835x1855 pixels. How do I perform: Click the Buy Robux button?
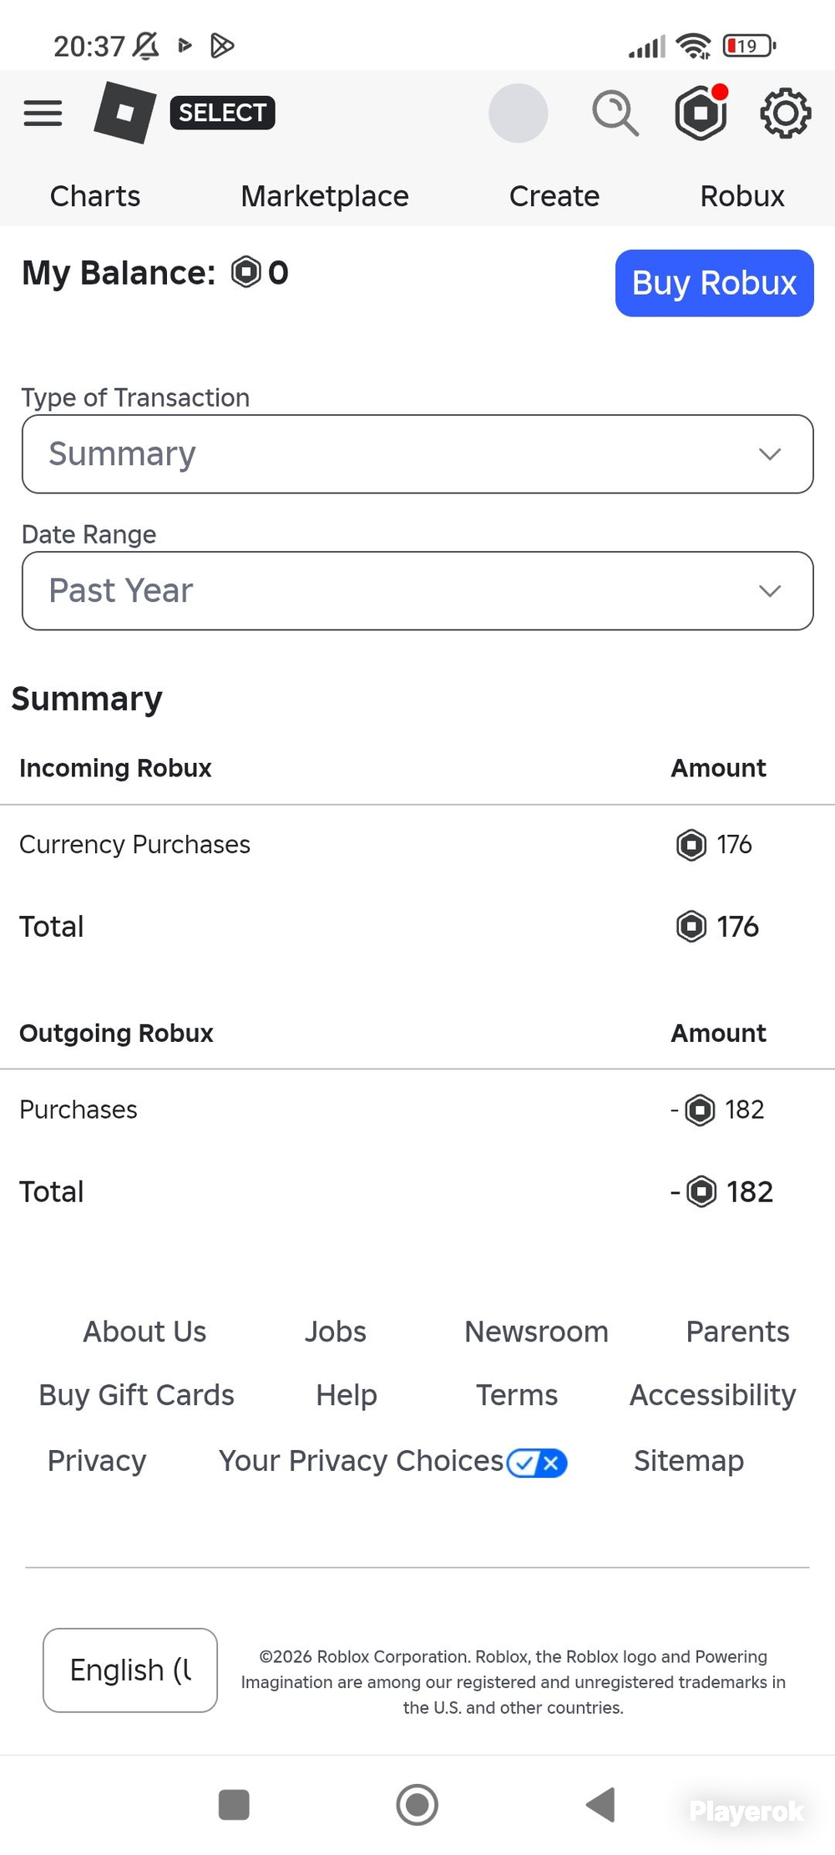(x=715, y=283)
